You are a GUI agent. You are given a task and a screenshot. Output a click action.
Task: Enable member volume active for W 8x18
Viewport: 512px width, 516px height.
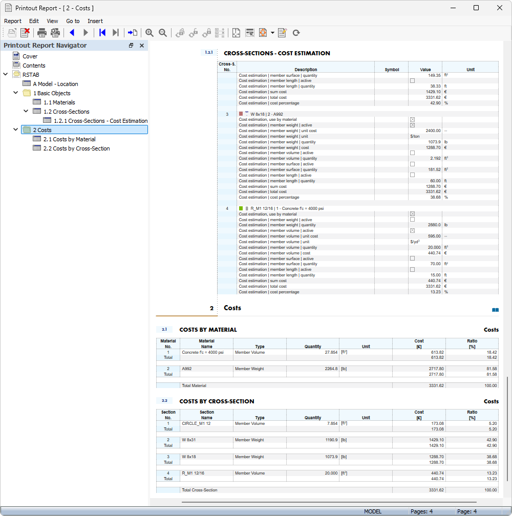[x=412, y=153]
